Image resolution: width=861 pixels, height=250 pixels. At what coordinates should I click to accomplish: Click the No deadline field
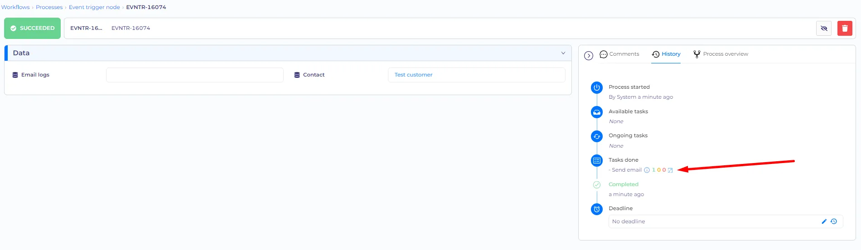coord(726,221)
